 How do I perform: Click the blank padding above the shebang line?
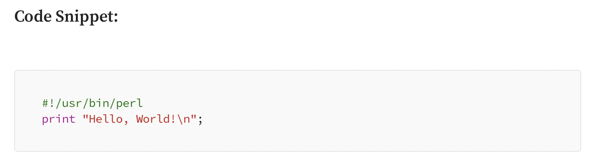[298, 84]
